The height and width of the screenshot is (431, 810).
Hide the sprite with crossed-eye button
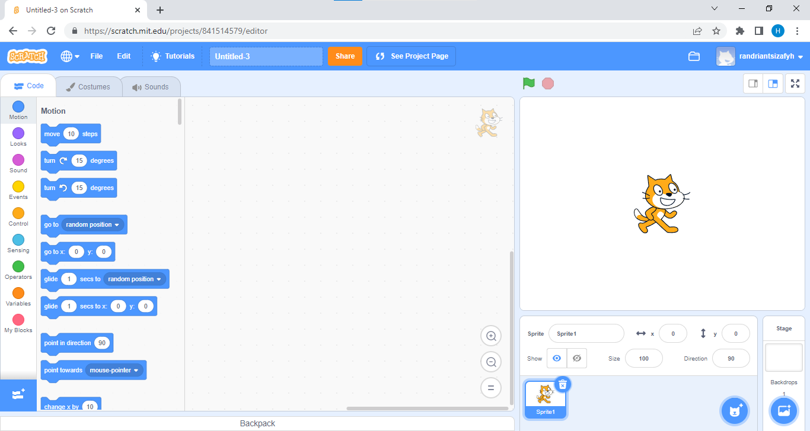(x=577, y=358)
